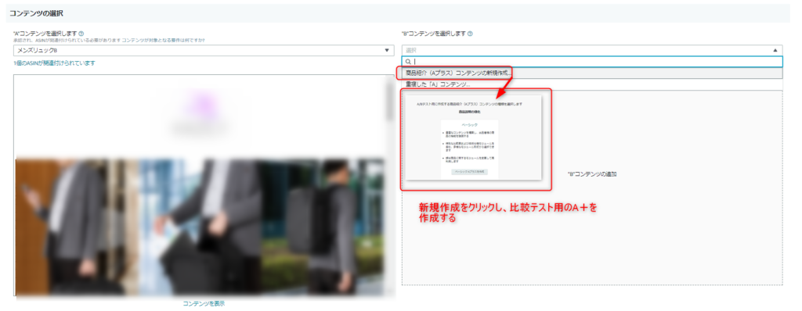Click the help icon beside "A"コンテンツを選択します
Image resolution: width=802 pixels, height=311 pixels.
tap(81, 34)
